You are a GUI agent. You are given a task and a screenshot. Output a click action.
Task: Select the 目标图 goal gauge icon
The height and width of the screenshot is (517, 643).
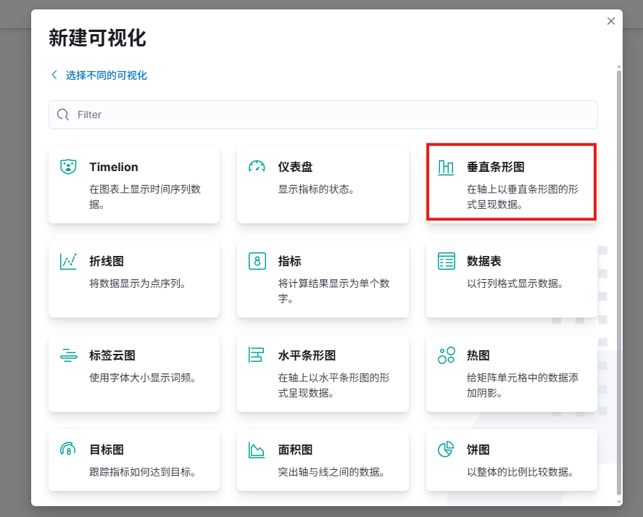point(68,450)
